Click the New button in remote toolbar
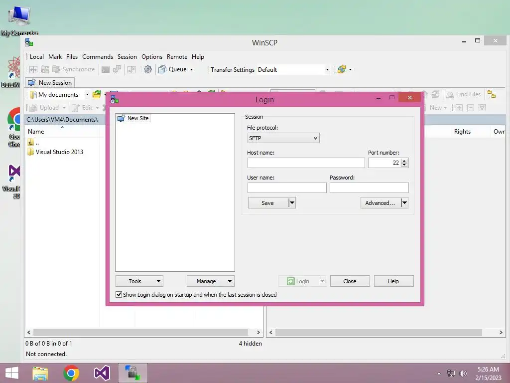The width and height of the screenshot is (510, 383). [x=435, y=108]
